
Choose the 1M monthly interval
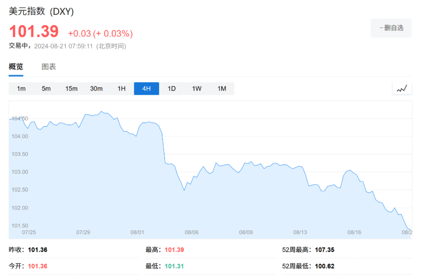222,89
